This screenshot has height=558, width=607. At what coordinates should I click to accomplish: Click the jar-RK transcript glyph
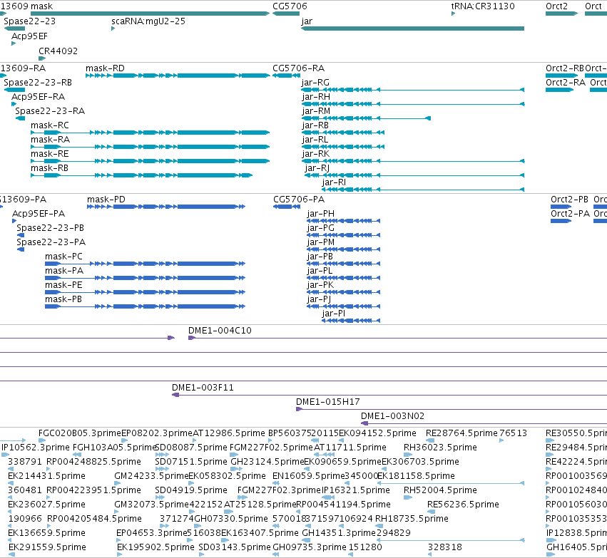pos(413,161)
